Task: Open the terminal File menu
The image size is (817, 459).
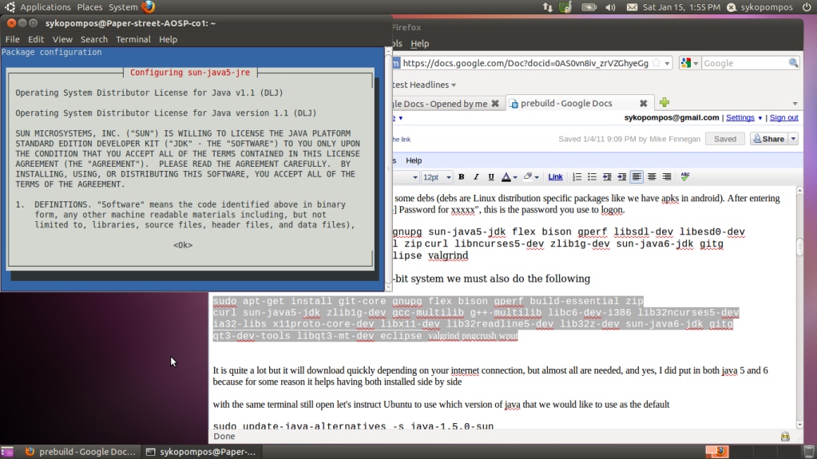Action: 13,40
